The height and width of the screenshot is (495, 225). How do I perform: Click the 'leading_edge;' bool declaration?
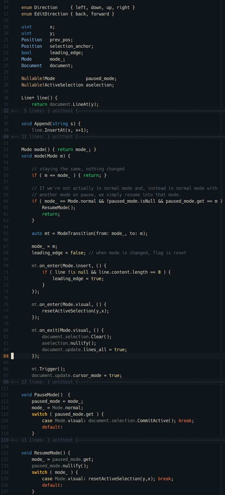(x=66, y=53)
